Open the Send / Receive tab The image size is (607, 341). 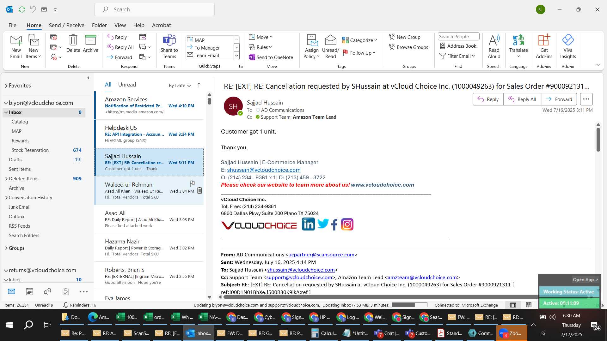click(x=66, y=25)
